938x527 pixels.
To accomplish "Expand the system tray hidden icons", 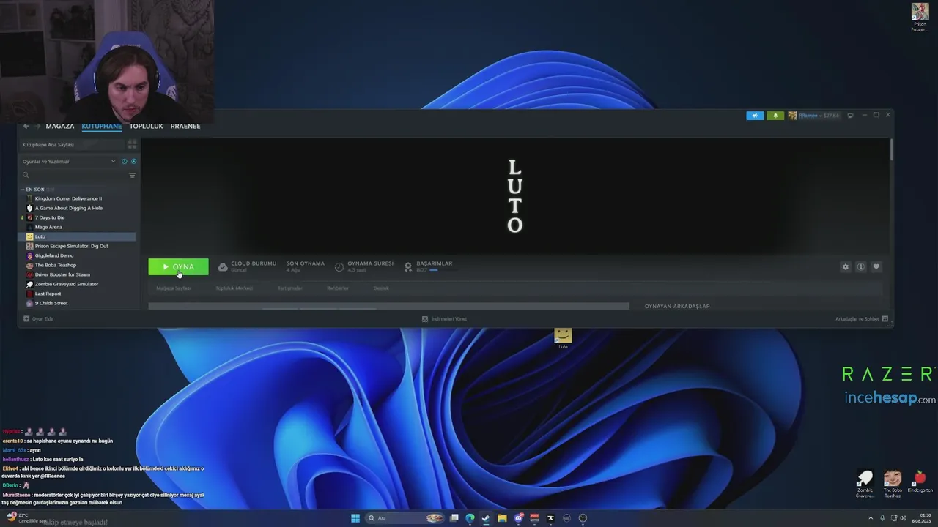I will pyautogui.click(x=871, y=518).
